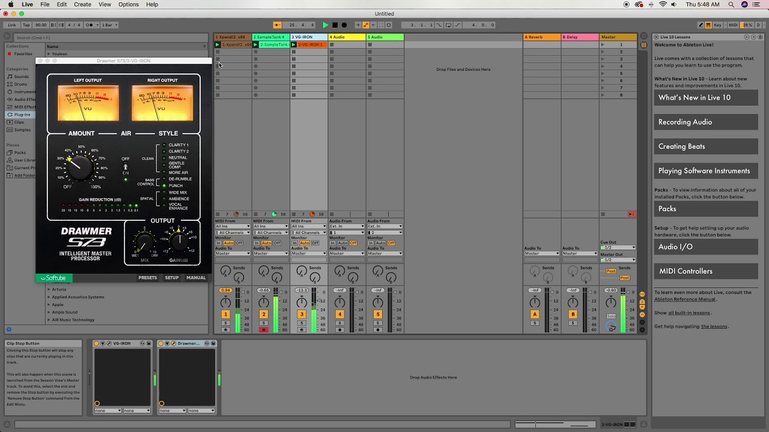Open track 3 All Channels dropdown
This screenshot has width=769, height=432.
point(309,232)
